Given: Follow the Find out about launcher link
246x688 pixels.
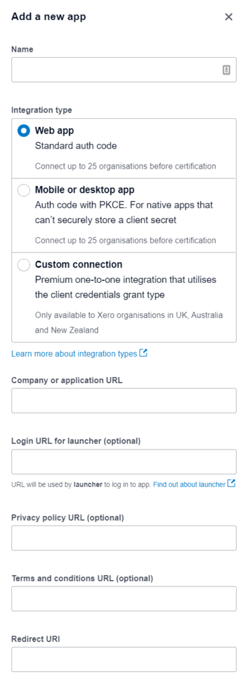Looking at the screenshot, I should click(x=189, y=484).
